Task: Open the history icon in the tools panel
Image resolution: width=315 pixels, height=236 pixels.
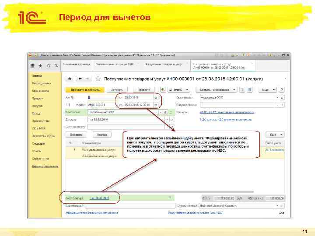Action: coord(48,66)
